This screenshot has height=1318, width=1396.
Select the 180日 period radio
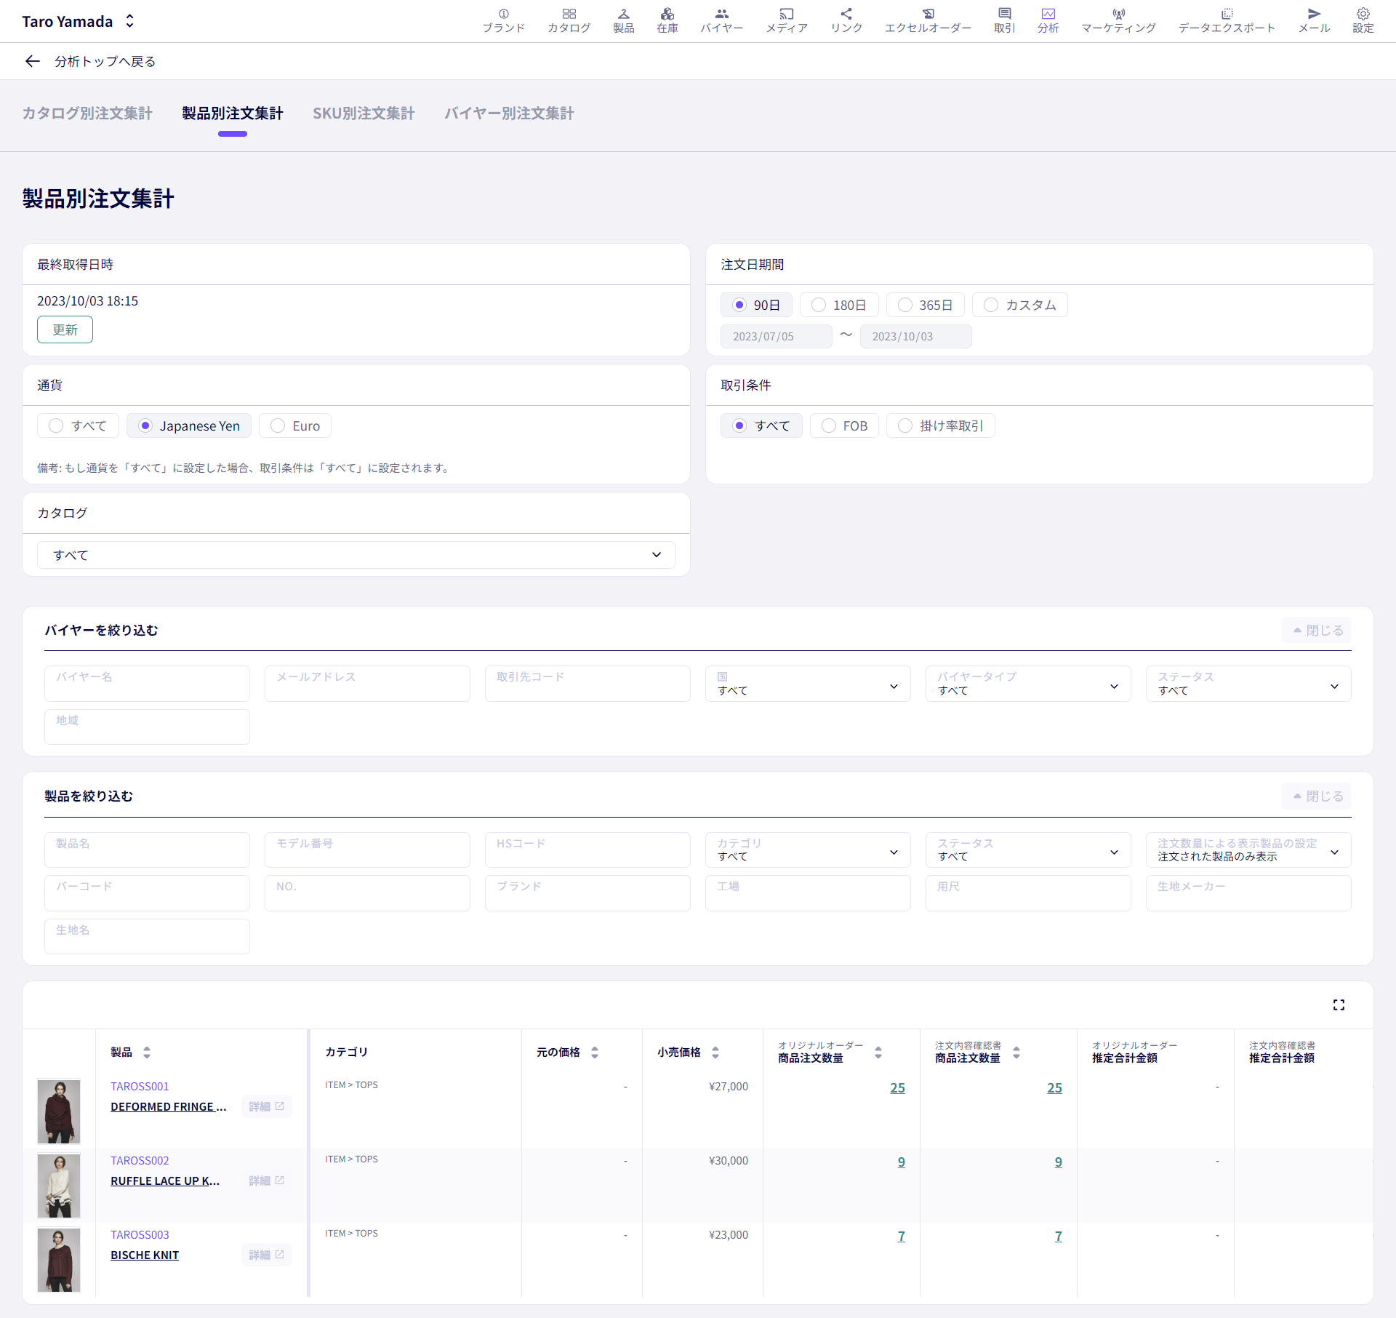839,305
